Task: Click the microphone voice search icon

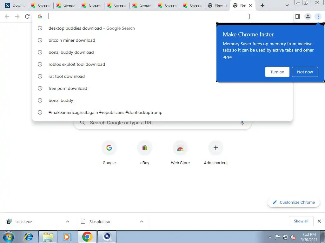Action: 242,123
